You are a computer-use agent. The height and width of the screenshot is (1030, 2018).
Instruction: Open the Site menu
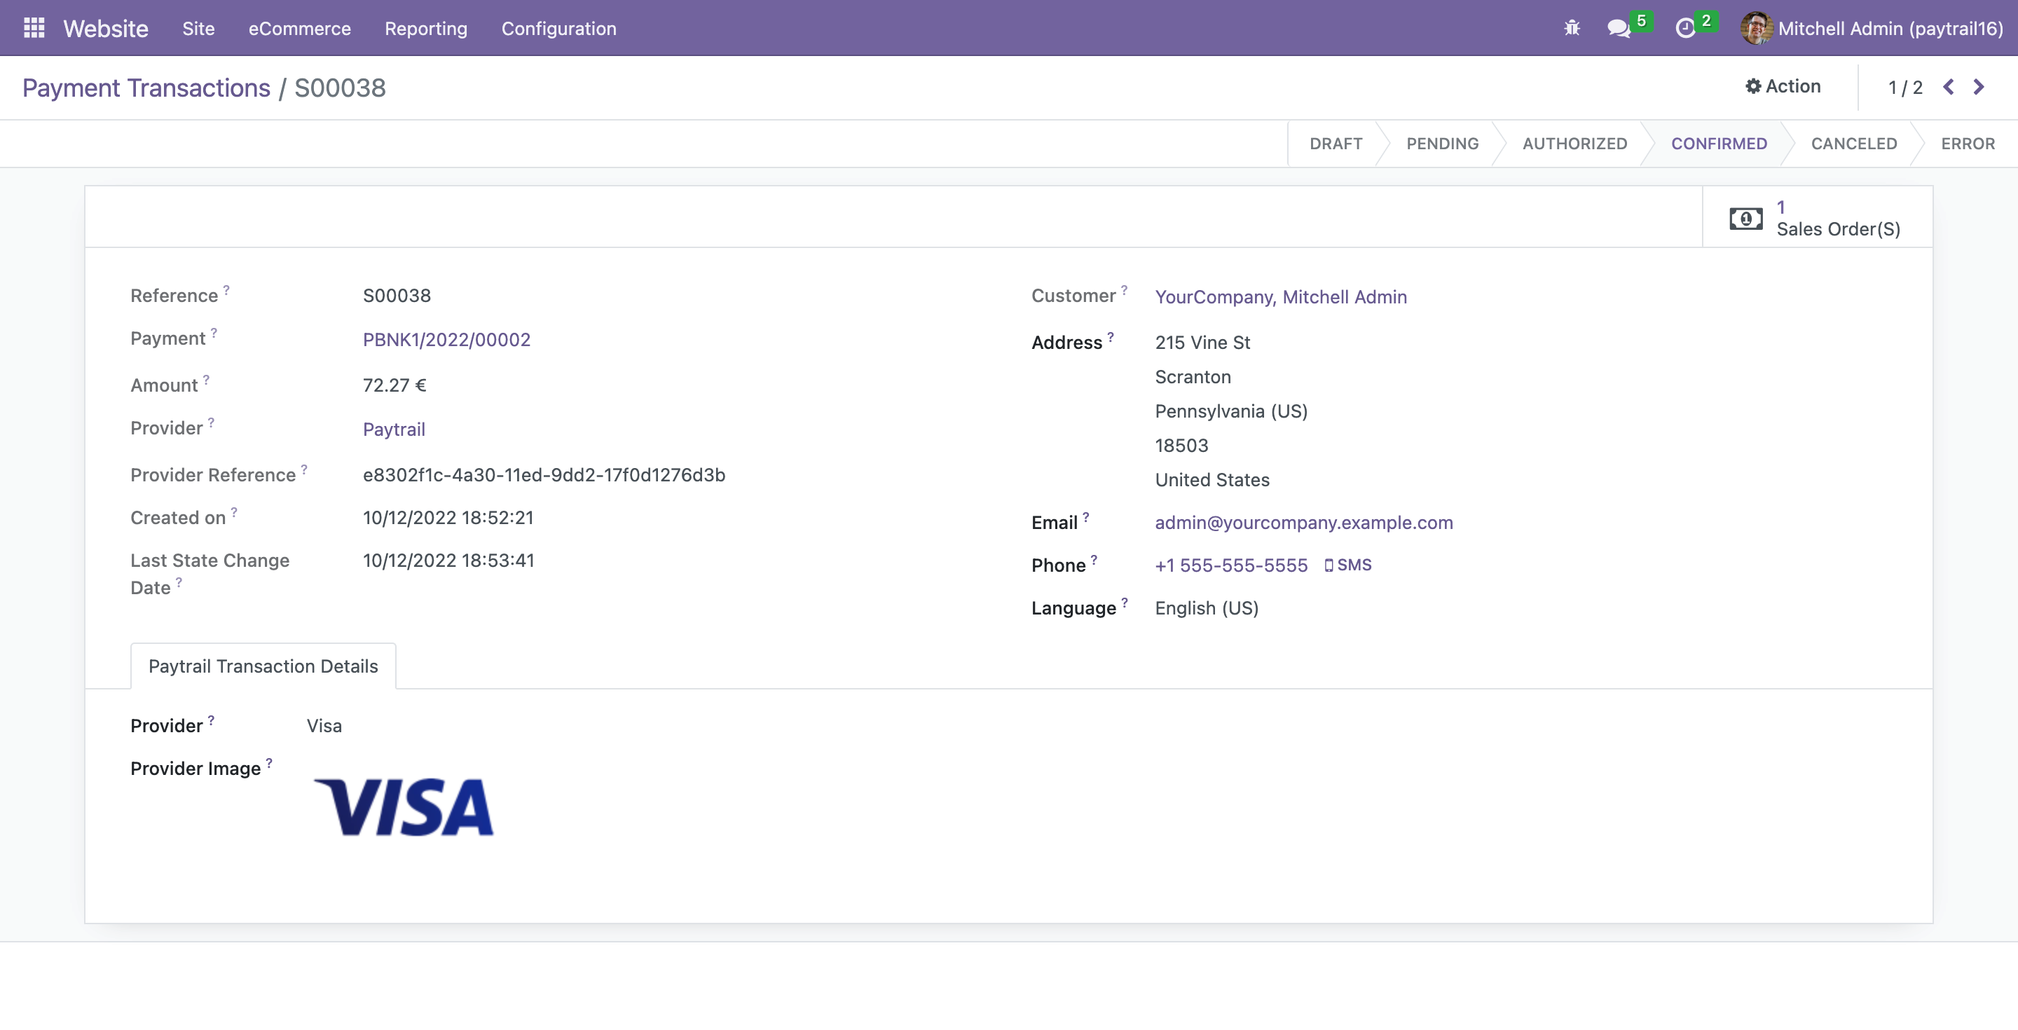tap(198, 28)
